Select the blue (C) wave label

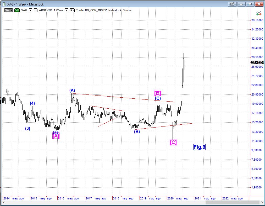(158, 98)
